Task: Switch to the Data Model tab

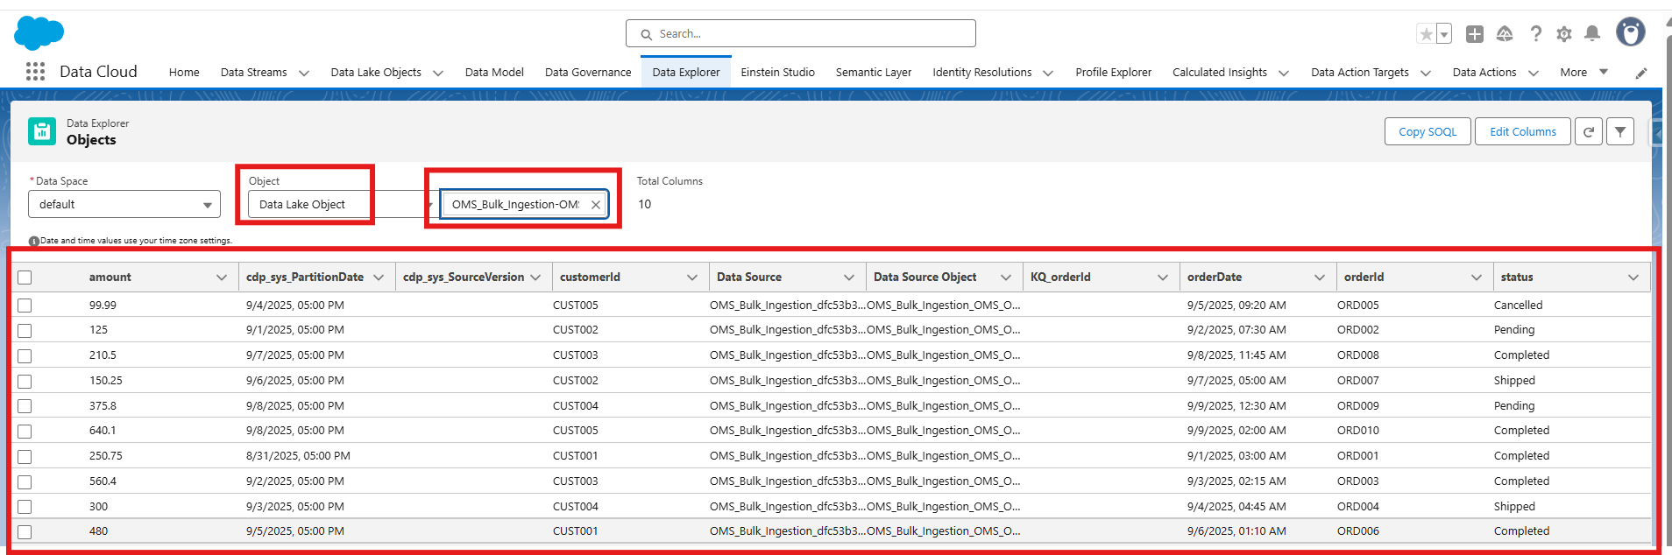Action: 494,73
